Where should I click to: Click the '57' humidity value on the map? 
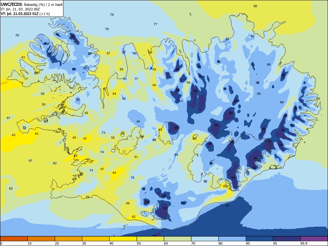pyautogui.click(x=108, y=53)
